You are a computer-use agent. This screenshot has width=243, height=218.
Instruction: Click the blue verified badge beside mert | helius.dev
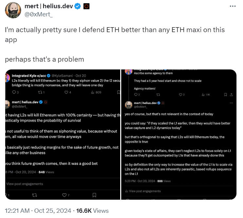pyautogui.click(x=78, y=6)
